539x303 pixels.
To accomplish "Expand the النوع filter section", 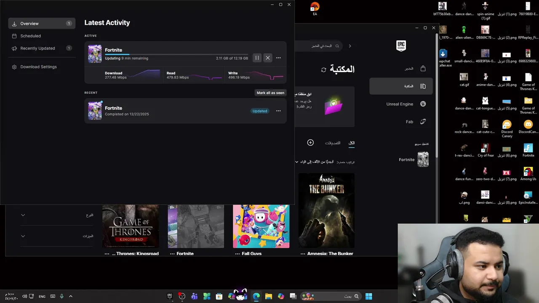I will (x=57, y=215).
